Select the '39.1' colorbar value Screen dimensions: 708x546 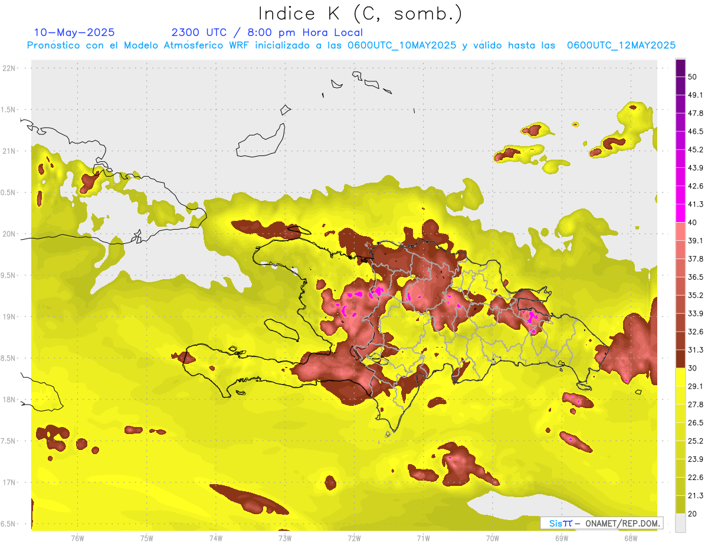(x=695, y=241)
